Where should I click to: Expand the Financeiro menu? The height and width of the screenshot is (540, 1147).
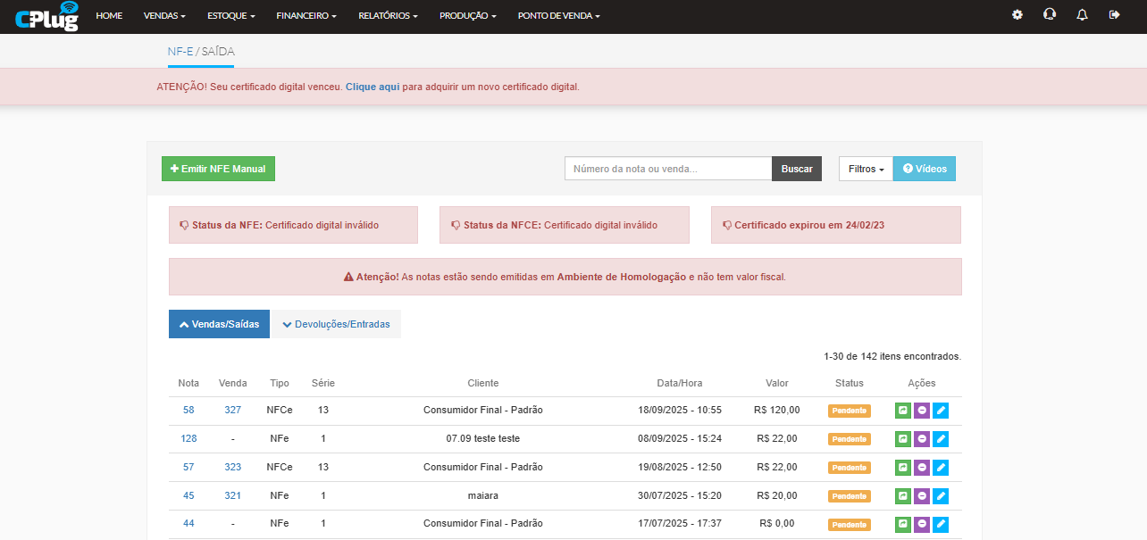[x=306, y=16]
